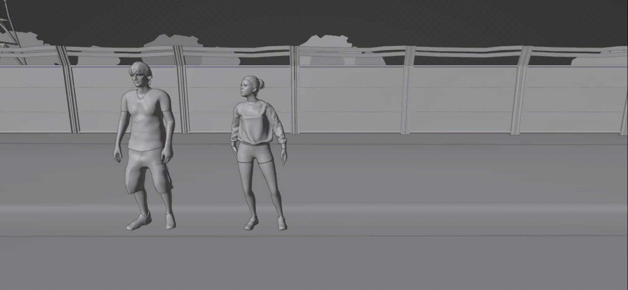Click the rightmost full fence post

pos(520,91)
